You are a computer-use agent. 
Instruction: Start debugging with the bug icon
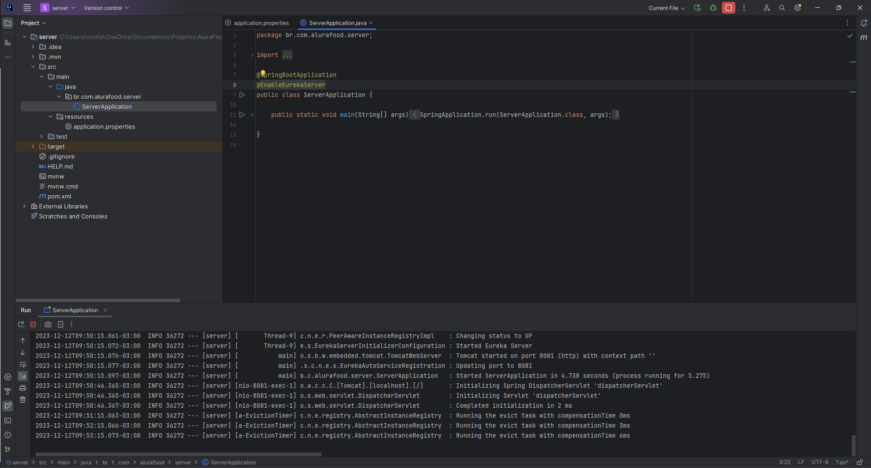[x=713, y=8]
